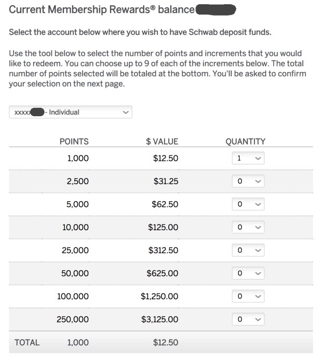Click the QUANTITY column header
This screenshot has width=322, height=361.
click(x=246, y=141)
